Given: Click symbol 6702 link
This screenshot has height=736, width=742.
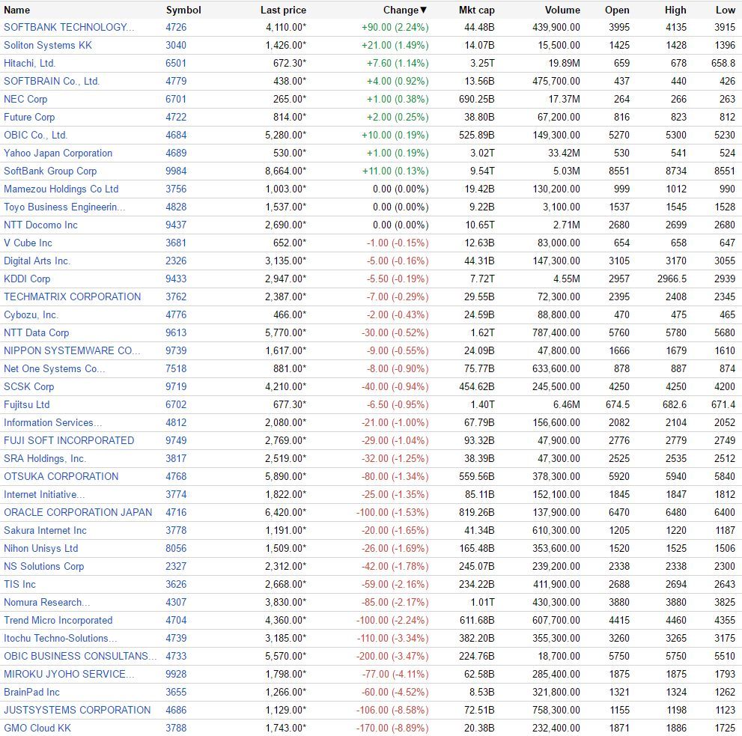Looking at the screenshot, I should (176, 405).
